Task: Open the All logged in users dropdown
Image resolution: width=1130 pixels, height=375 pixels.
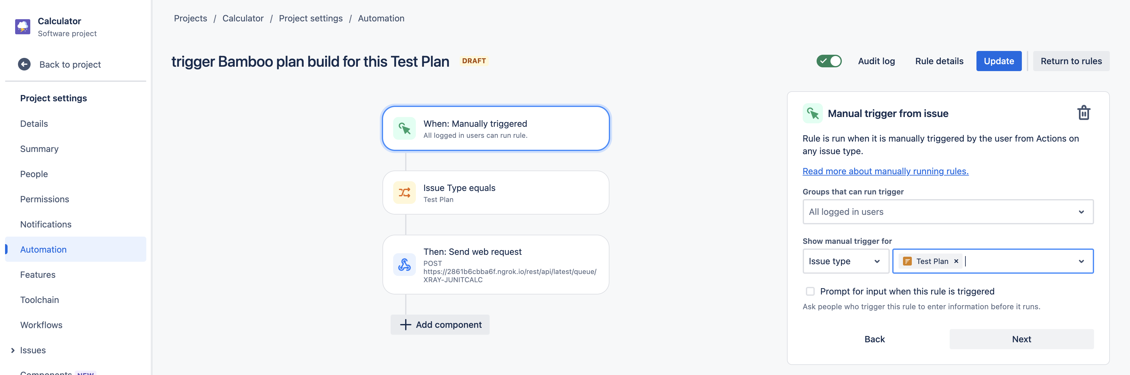Action: click(x=947, y=212)
